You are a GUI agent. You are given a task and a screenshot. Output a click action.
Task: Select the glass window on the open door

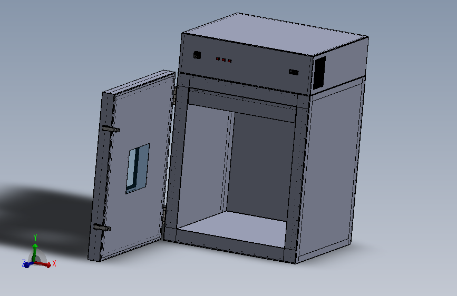tap(138, 169)
